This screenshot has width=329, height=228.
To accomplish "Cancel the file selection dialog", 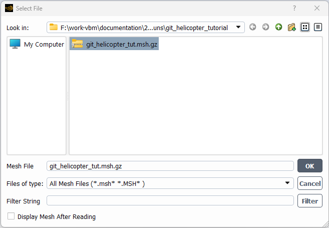I will [x=309, y=183].
